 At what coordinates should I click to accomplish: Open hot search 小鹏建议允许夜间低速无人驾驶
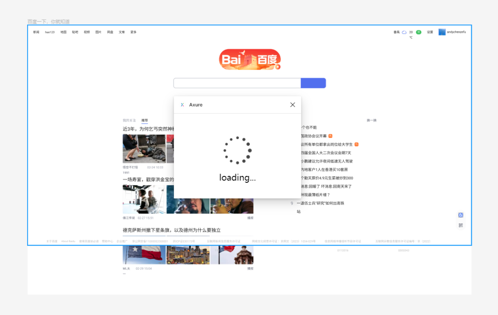click(x=327, y=161)
